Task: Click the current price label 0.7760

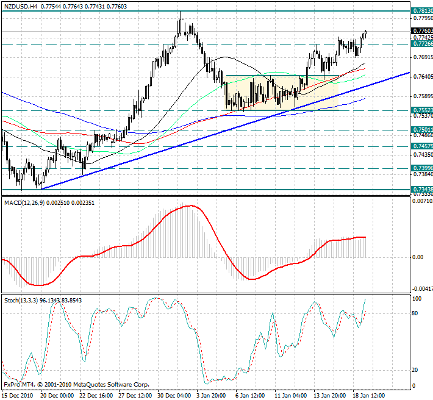Action: (422, 31)
